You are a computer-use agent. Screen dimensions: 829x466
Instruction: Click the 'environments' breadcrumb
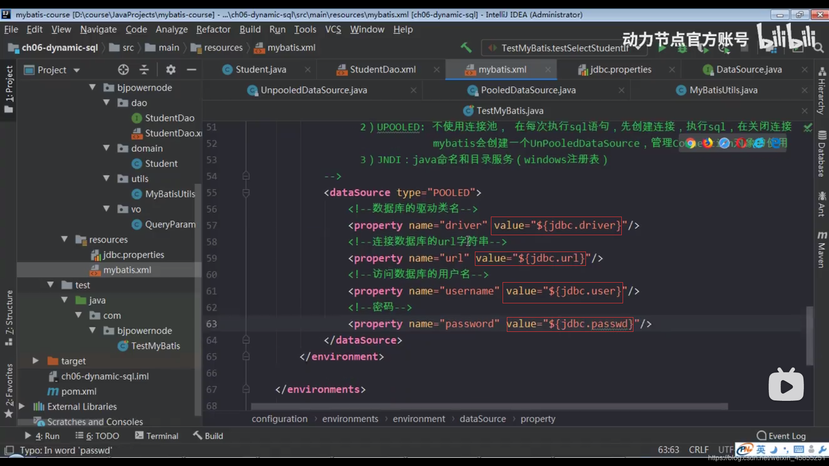[350, 419]
